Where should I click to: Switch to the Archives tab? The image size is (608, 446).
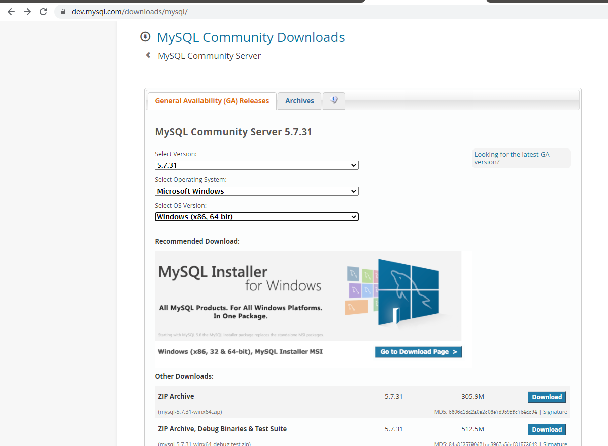coord(299,101)
